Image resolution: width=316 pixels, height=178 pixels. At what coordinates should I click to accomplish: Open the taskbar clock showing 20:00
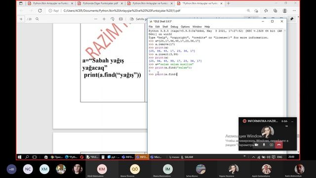(291, 157)
